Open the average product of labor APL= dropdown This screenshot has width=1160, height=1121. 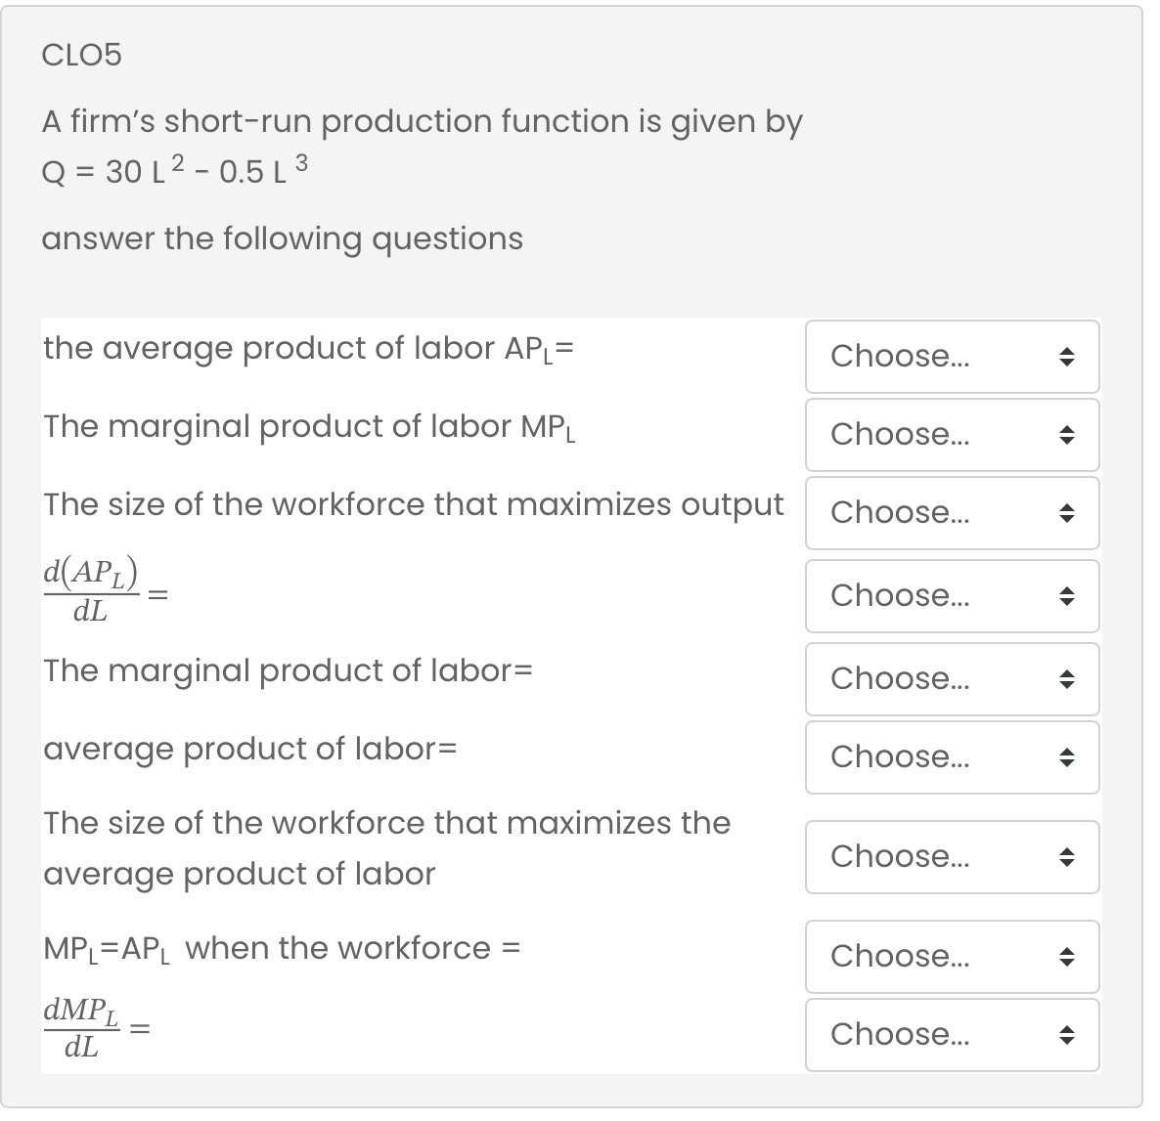(951, 357)
